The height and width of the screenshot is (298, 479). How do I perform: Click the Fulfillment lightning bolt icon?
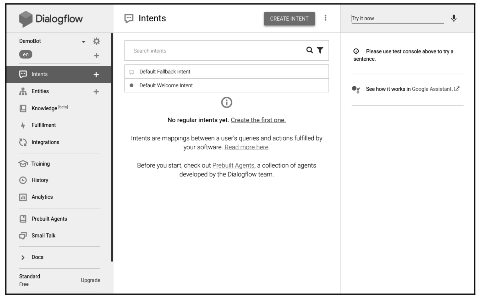click(23, 125)
